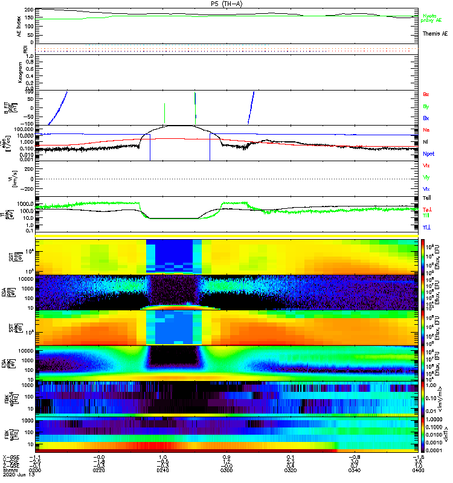Click the '0240' time tick label

tap(162, 470)
